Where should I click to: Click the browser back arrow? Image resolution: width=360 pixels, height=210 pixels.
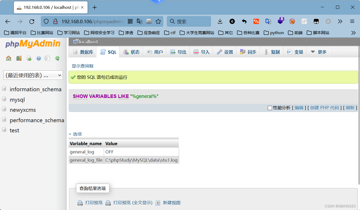tap(8, 22)
